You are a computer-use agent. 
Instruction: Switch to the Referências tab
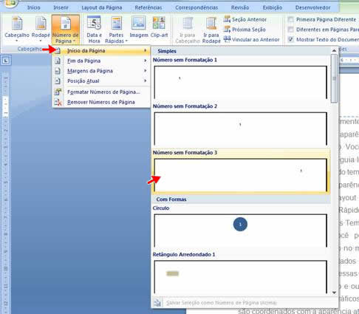(x=148, y=7)
